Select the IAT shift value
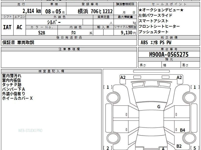201x150 pixels. click(7, 27)
